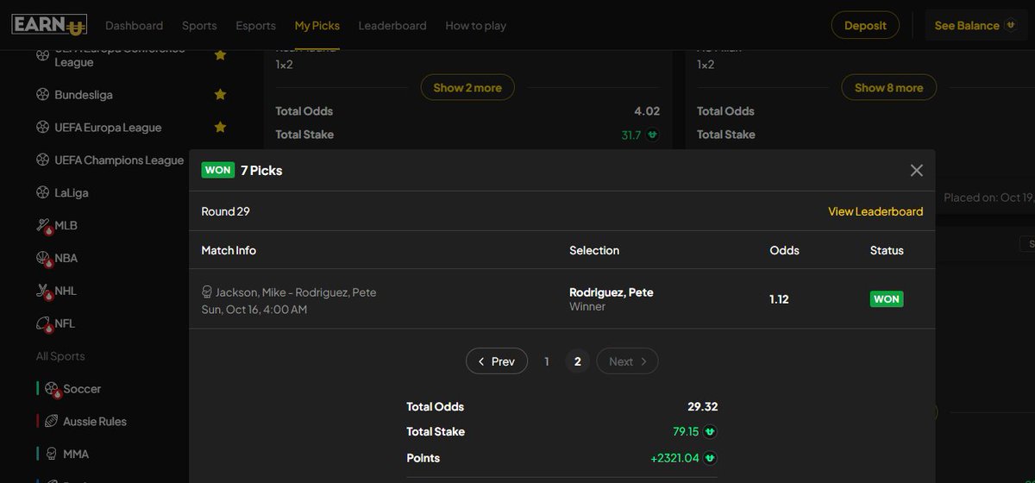
Task: Click coin icon beside +2321.04 points
Action: click(710, 458)
